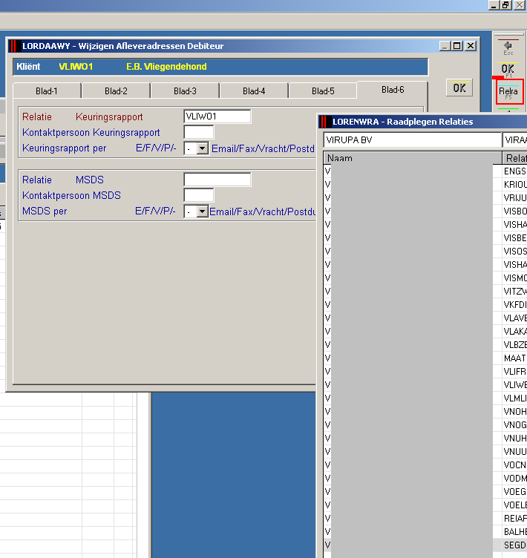Click the OK F1 icon in the side toolbar

pyautogui.click(x=508, y=70)
